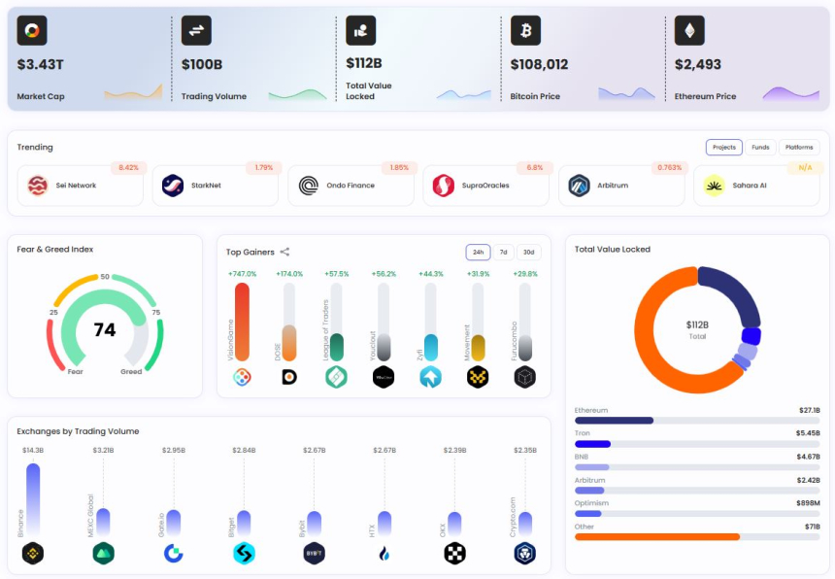Switch Top Gainers to 30d
This screenshot has height=579, width=835.
click(x=529, y=253)
